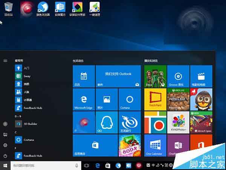This screenshot has width=226, height=170.
Task: Open the aviator bird game tile
Action: tap(201, 99)
